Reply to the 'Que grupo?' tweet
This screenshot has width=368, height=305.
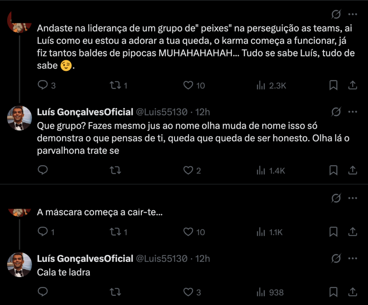(43, 170)
